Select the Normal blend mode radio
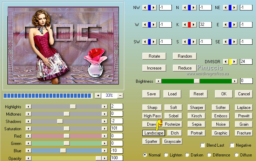The width and height of the screenshot is (256, 161). pos(145,155)
